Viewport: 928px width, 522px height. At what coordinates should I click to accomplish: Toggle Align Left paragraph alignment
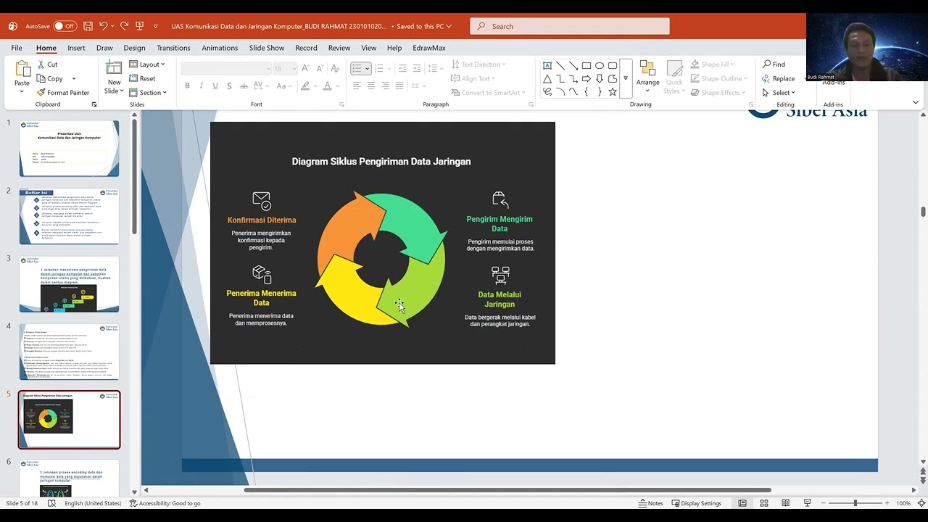click(x=357, y=86)
